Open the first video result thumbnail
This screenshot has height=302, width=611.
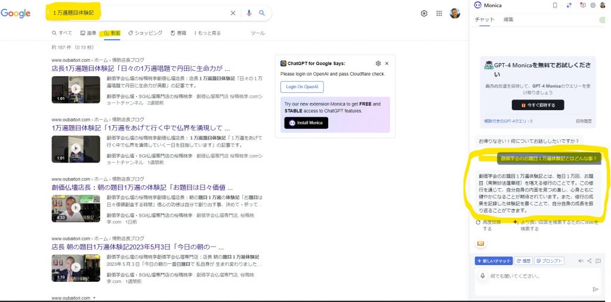(75, 89)
